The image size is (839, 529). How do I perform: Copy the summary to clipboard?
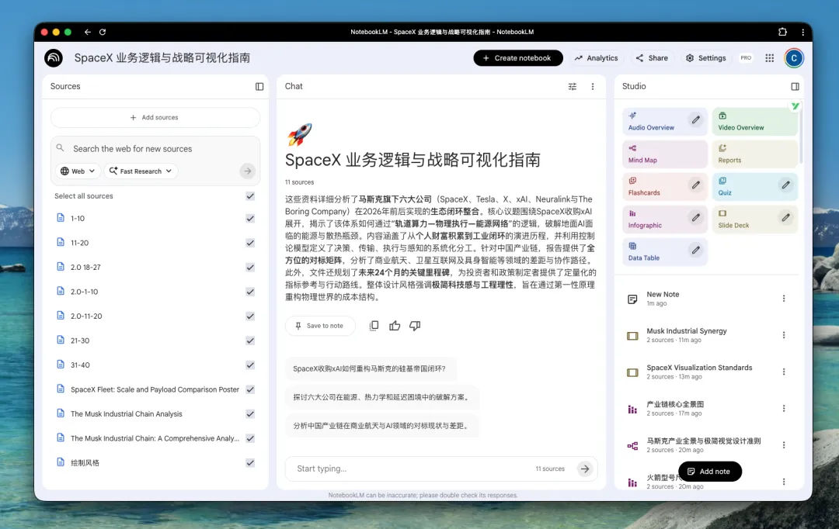(374, 326)
